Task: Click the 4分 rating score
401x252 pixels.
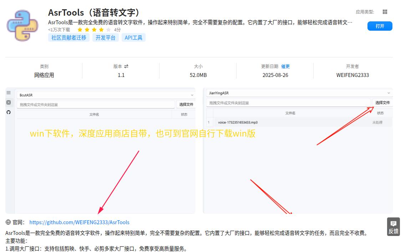Action: click(x=117, y=30)
